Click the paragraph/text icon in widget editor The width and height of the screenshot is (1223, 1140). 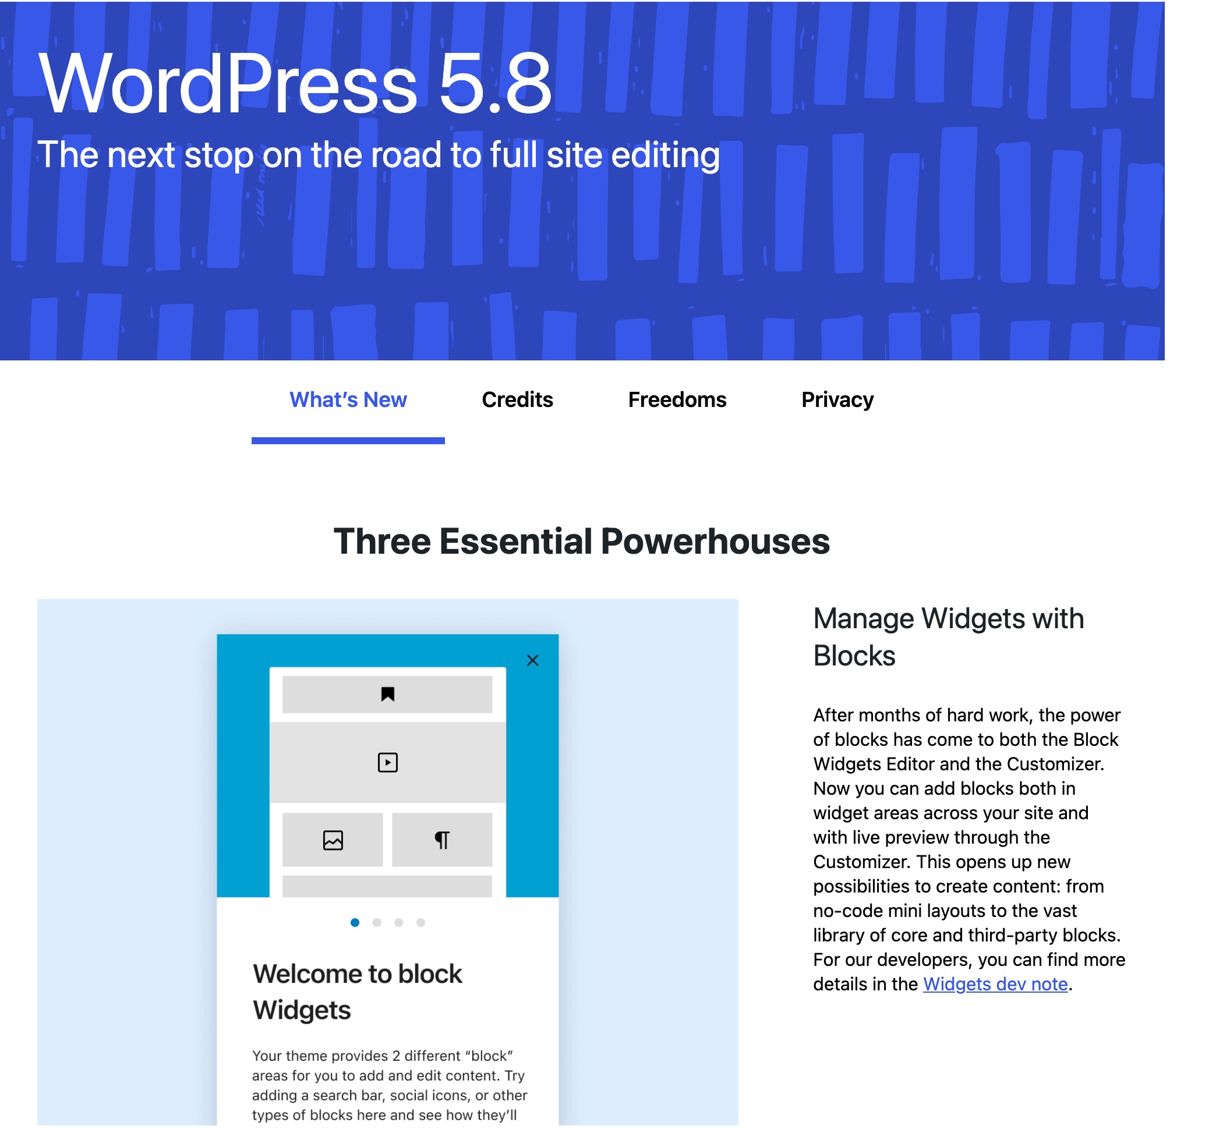click(x=440, y=840)
